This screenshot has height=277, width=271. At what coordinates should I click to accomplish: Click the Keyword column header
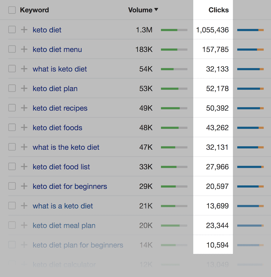tap(34, 10)
